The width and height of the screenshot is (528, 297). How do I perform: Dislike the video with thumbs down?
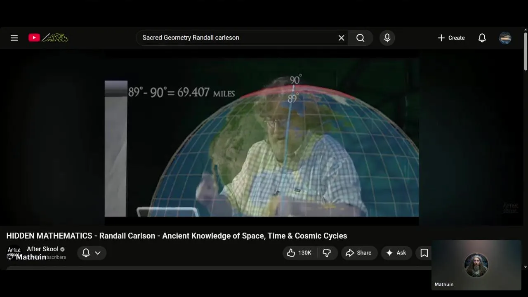(x=327, y=253)
